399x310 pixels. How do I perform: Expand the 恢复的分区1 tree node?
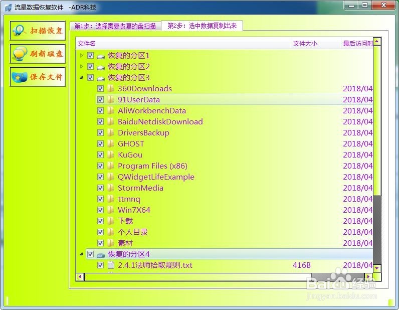(81, 55)
